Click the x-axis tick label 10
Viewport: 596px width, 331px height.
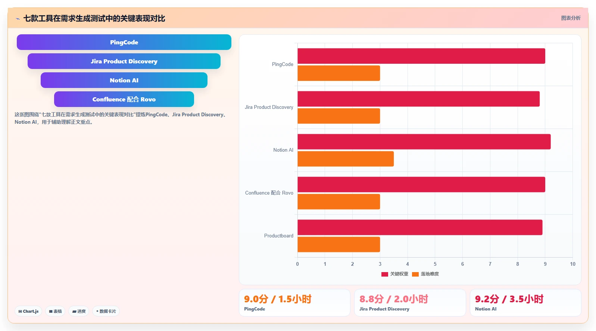[x=572, y=264]
